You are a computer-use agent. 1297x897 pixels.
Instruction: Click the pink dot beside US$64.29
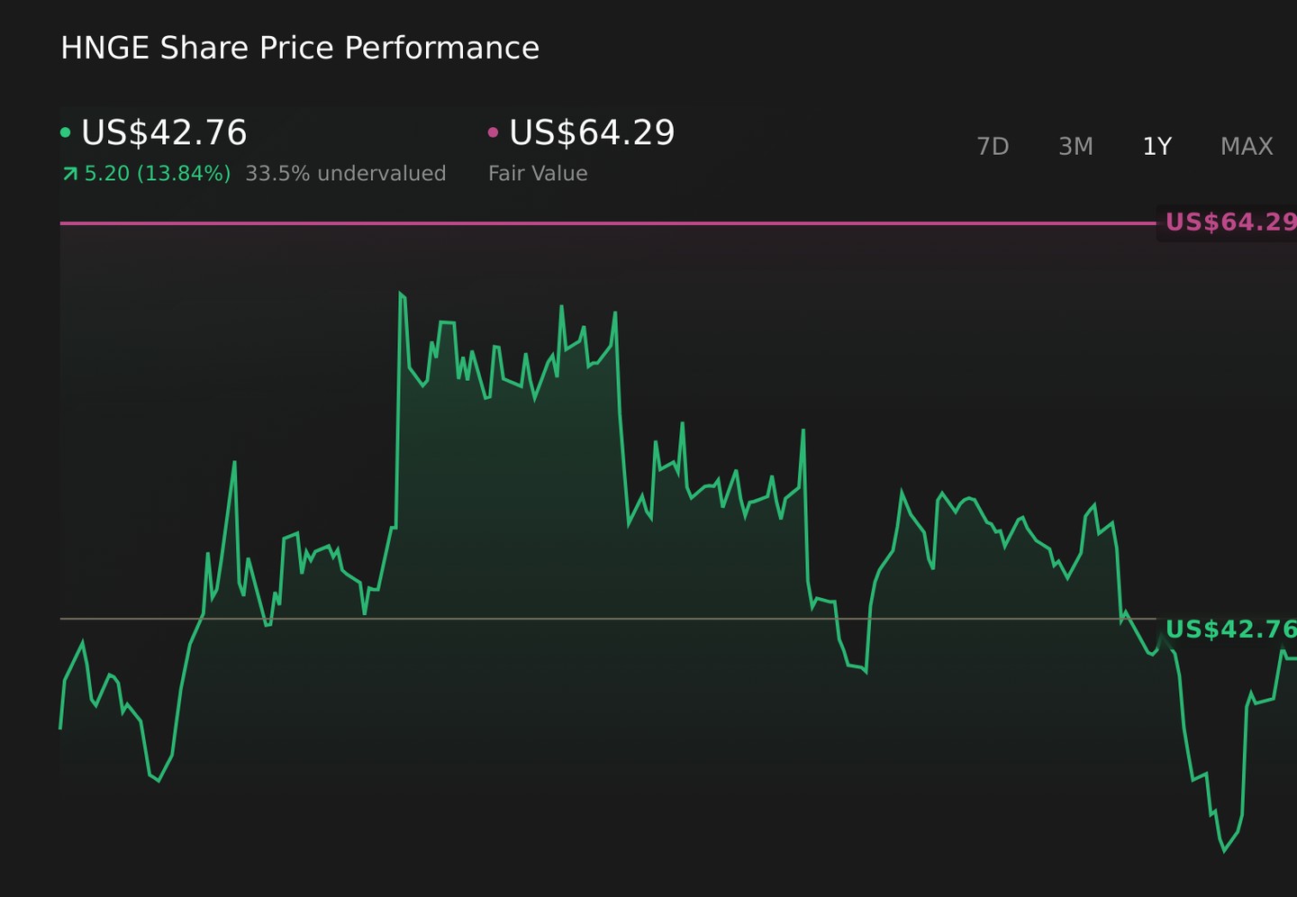tap(493, 132)
